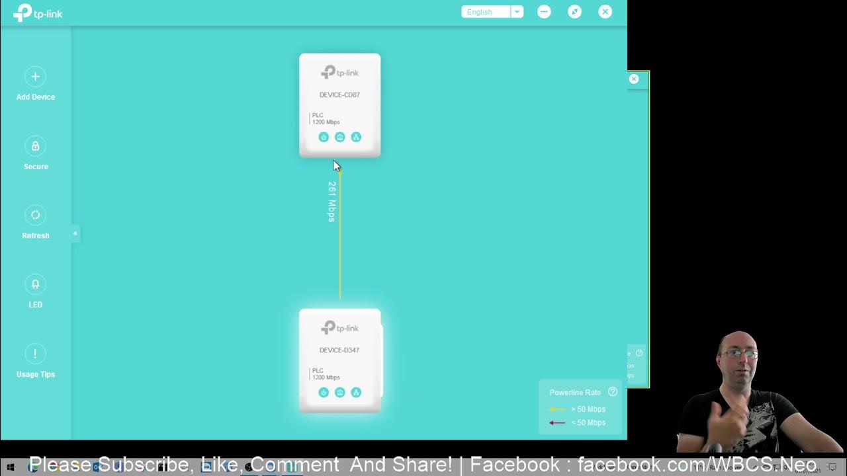This screenshot has width=847, height=476.
Task: Open the Secure lock option
Action: pyautogui.click(x=36, y=146)
